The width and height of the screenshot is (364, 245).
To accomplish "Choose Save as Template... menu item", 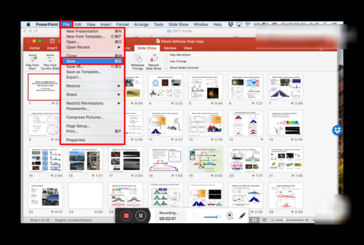I will pyautogui.click(x=92, y=72).
